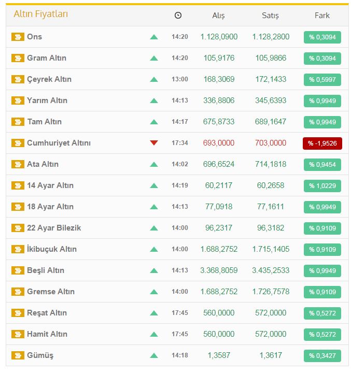The image size is (351, 374).
Task: Click the red % -1,9526 badge
Action: click(322, 143)
